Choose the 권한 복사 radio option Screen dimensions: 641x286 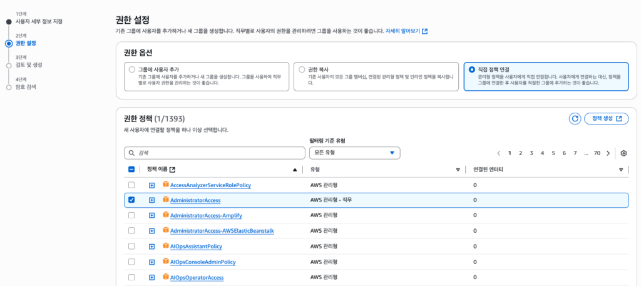[302, 69]
